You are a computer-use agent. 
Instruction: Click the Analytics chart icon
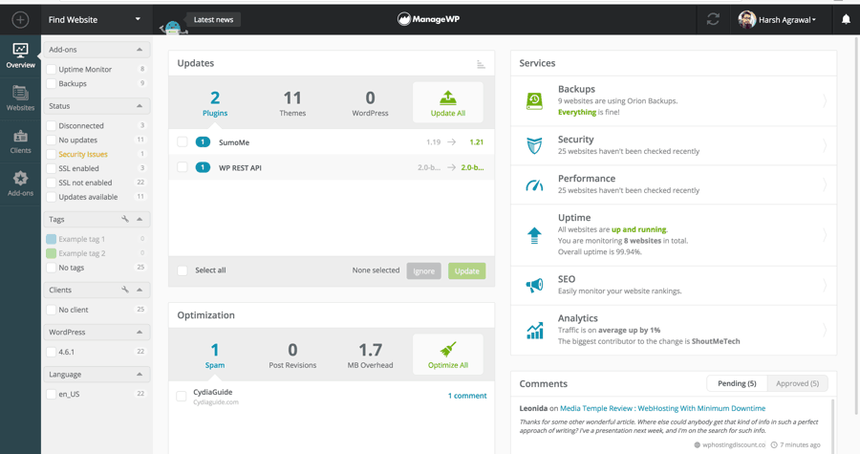pyautogui.click(x=534, y=330)
